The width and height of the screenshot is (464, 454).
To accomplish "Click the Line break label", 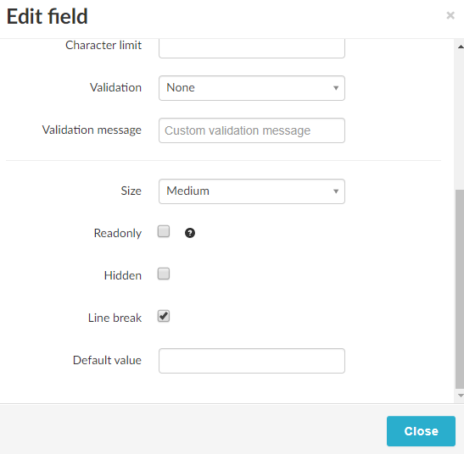I will [x=115, y=318].
